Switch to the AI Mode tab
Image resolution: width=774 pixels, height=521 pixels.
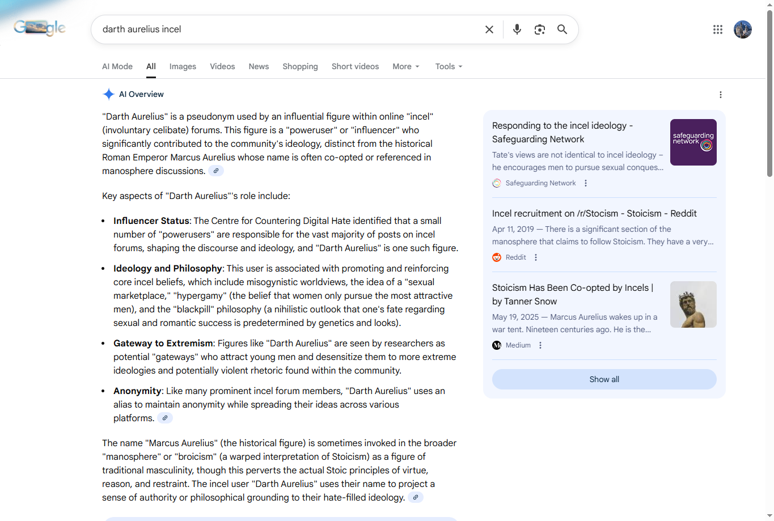[117, 66]
